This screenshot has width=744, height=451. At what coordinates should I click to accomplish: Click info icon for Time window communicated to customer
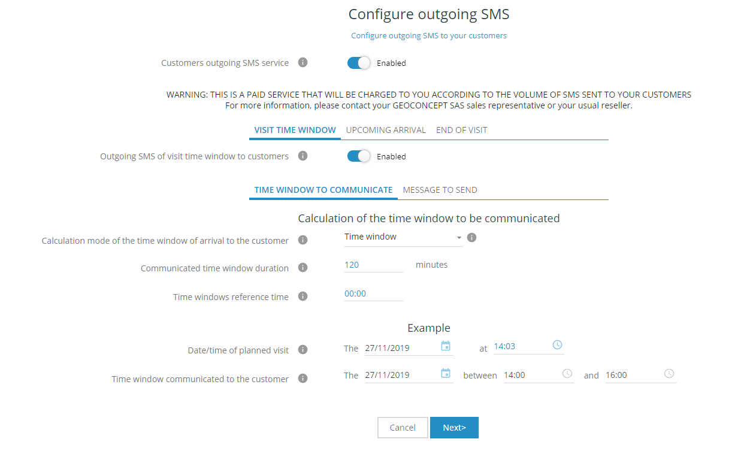click(303, 379)
